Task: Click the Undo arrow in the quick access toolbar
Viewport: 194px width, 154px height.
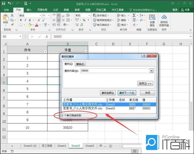Action: point(10,3)
